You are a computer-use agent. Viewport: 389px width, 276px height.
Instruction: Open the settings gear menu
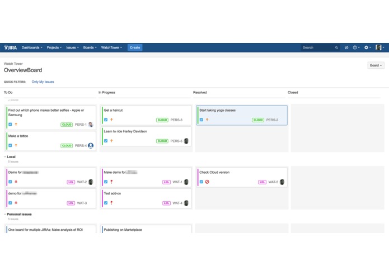(x=367, y=47)
